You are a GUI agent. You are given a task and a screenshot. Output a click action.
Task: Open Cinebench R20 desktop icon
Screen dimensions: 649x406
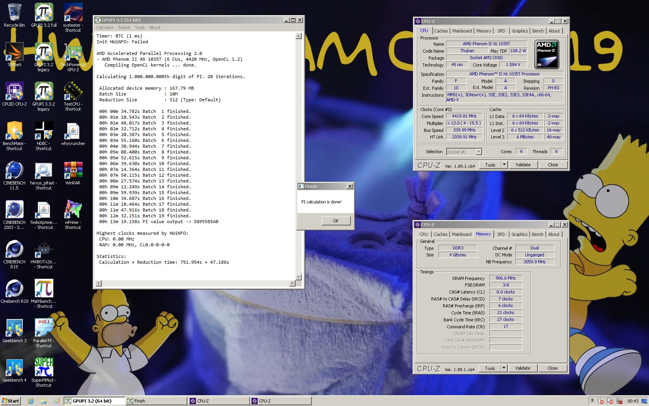point(14,292)
